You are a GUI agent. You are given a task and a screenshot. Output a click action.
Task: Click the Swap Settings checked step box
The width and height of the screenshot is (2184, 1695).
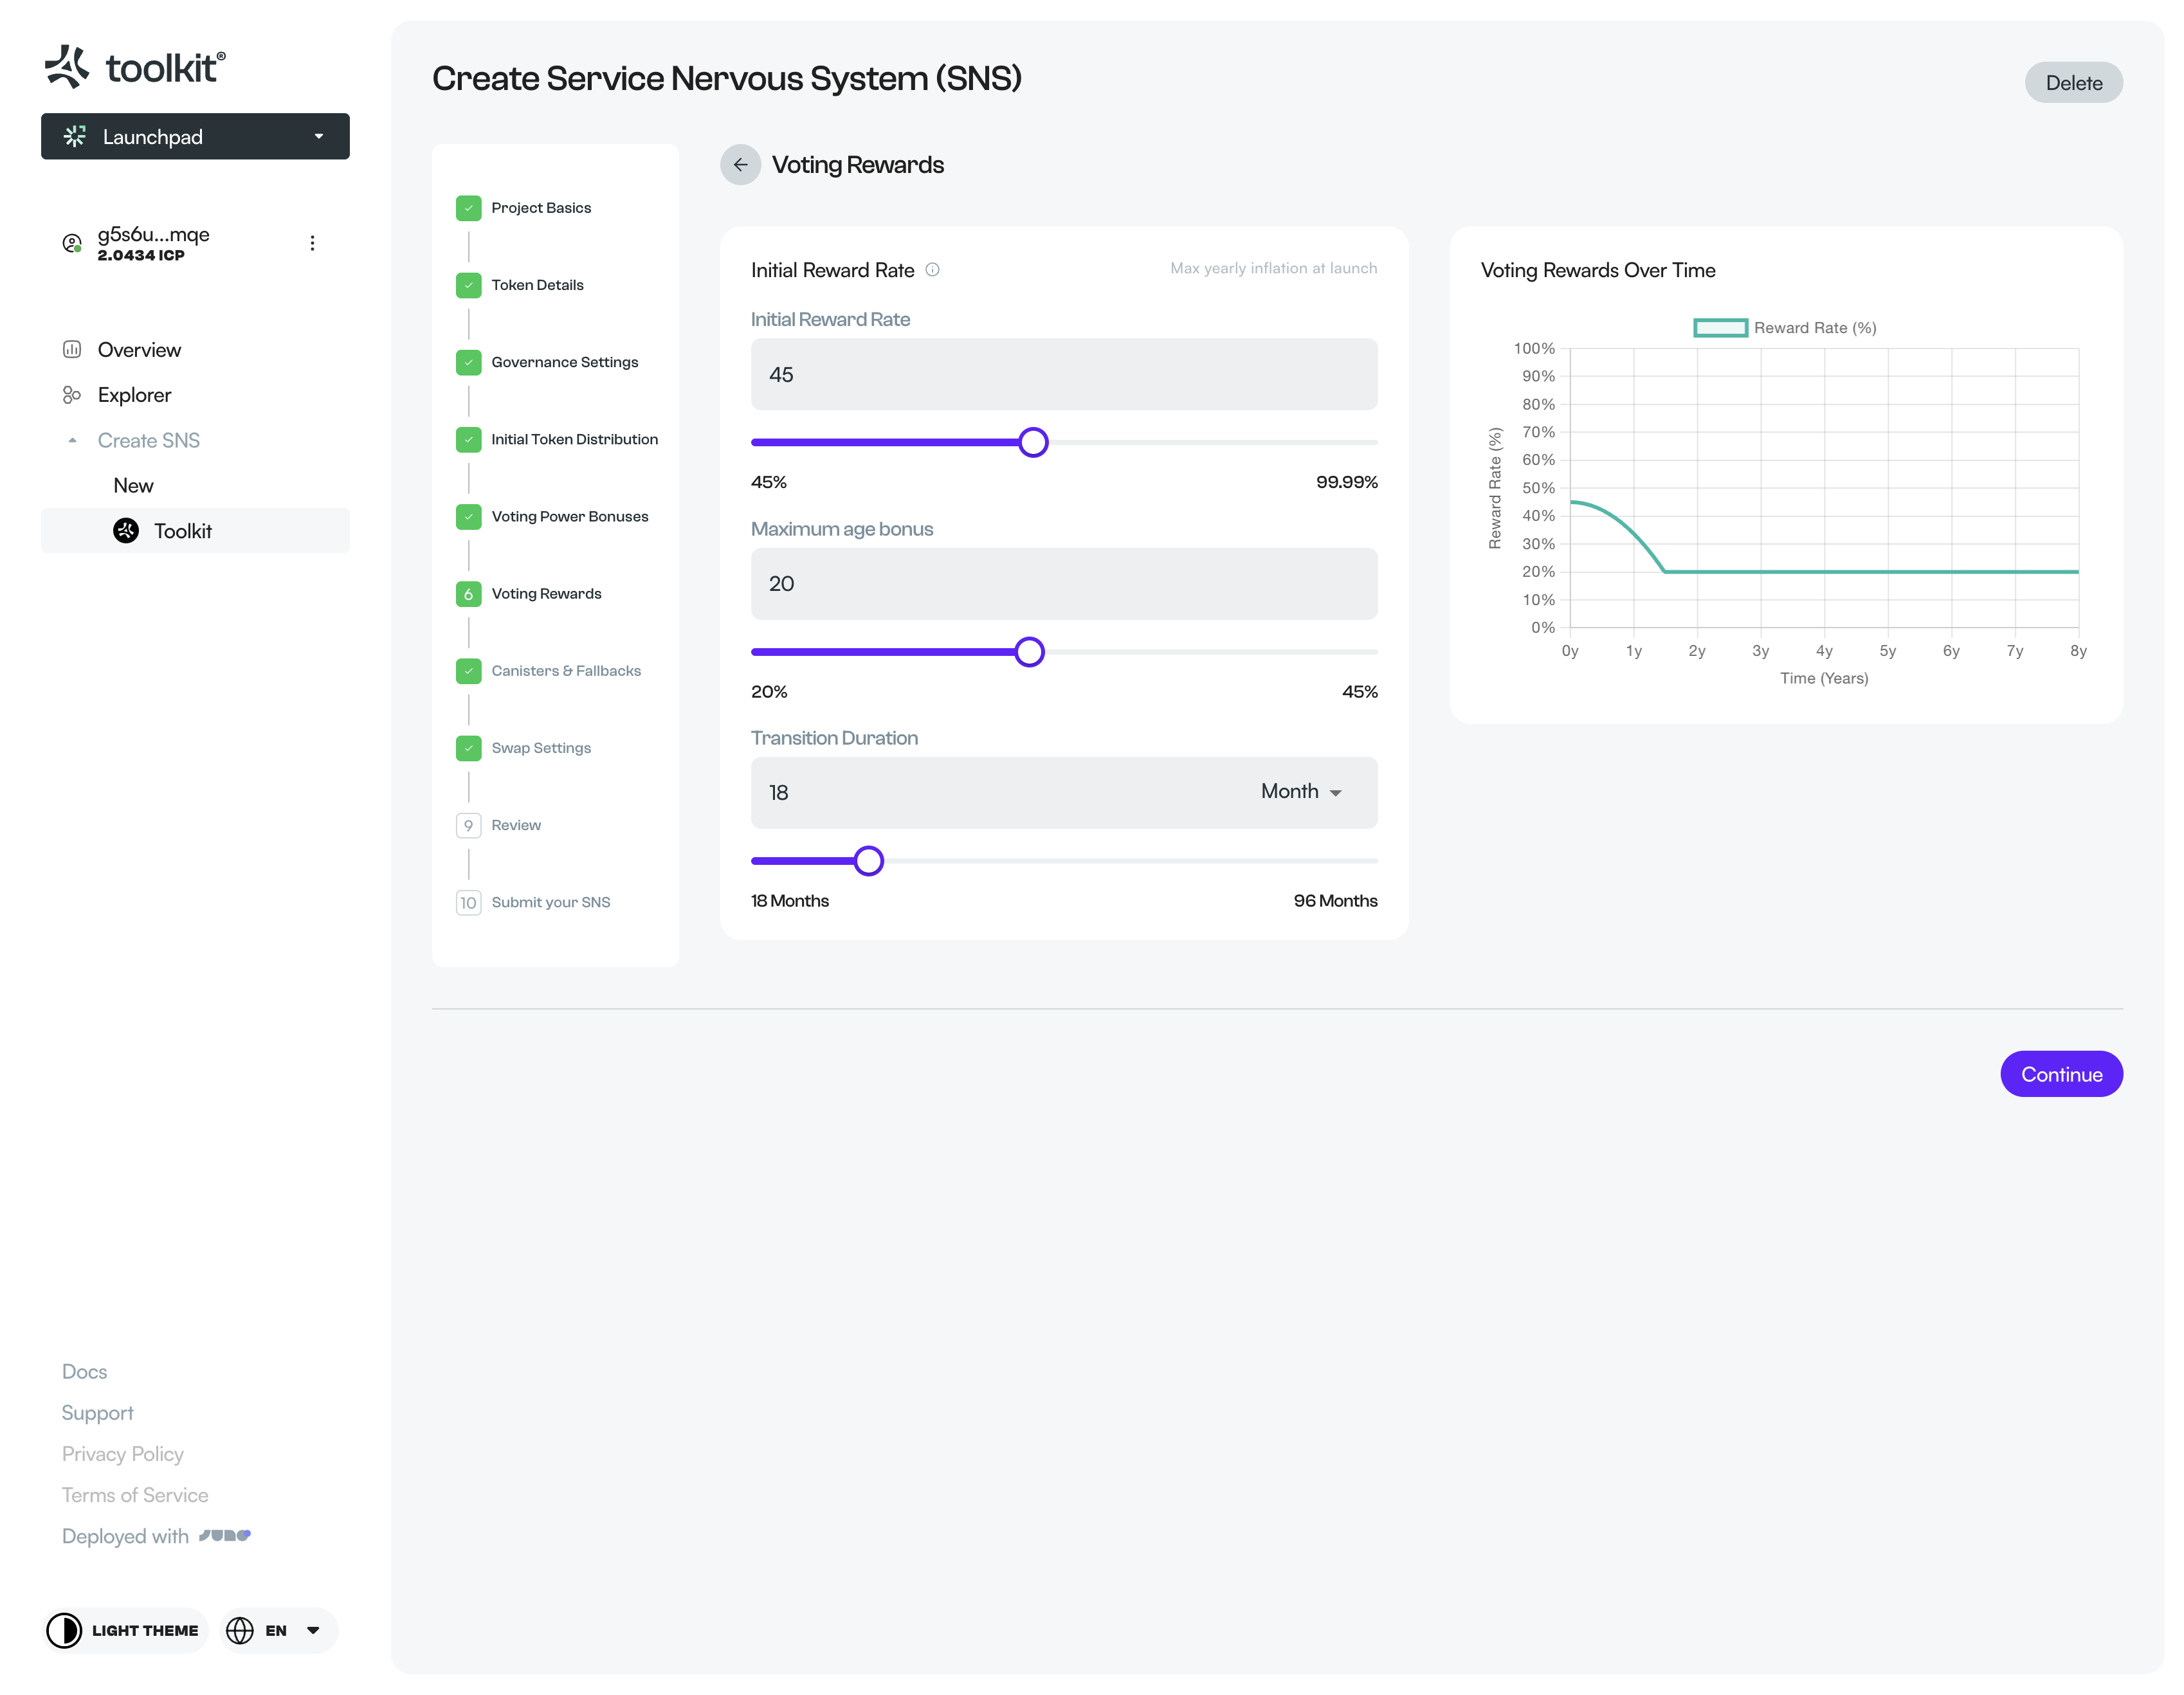click(x=468, y=748)
